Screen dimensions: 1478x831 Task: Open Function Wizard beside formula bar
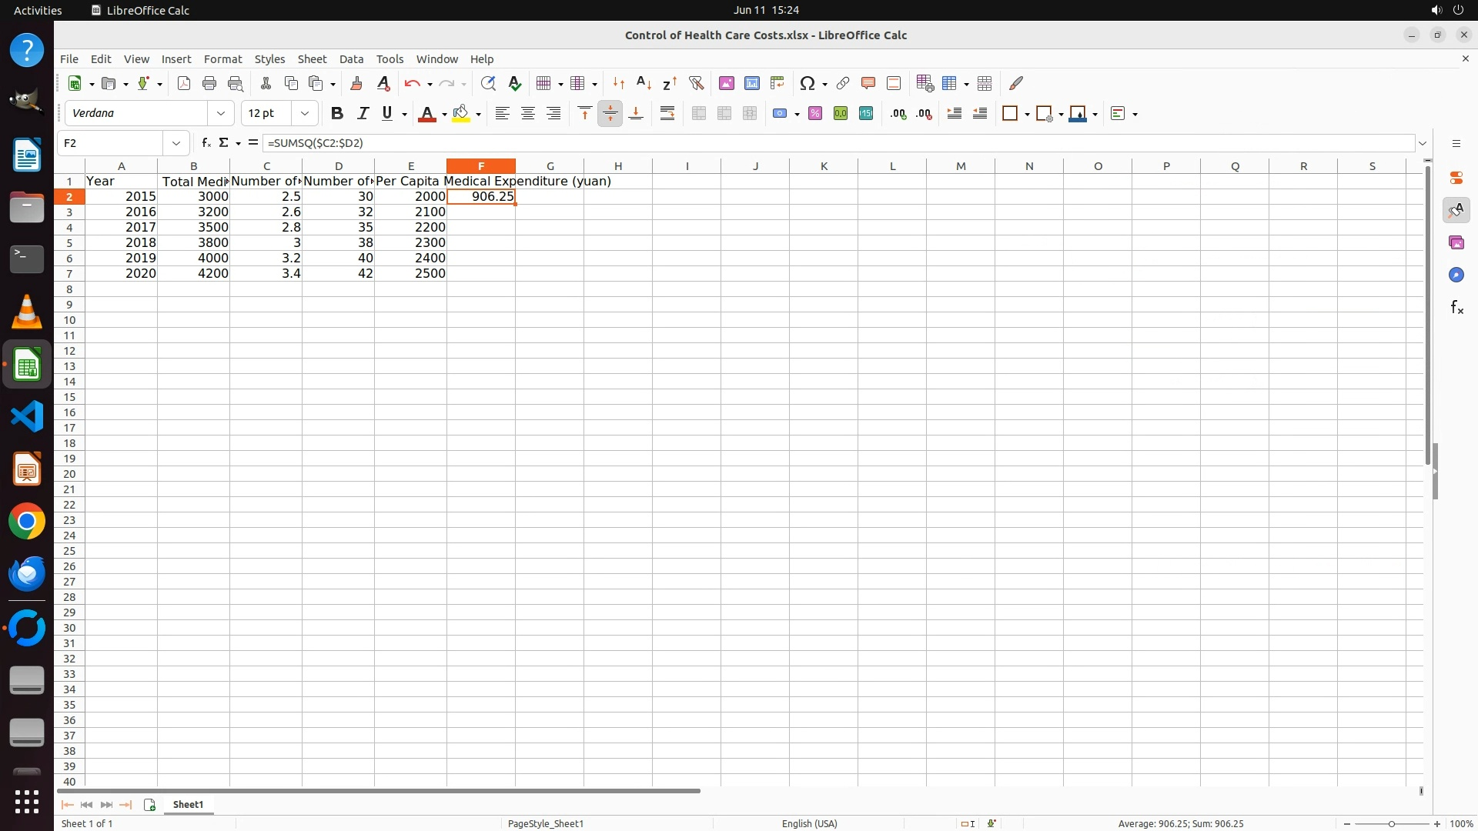(206, 143)
